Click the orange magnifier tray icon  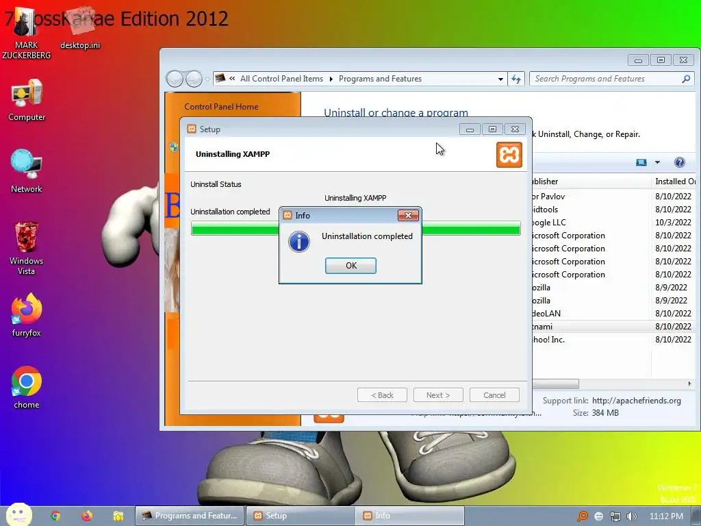click(x=582, y=516)
